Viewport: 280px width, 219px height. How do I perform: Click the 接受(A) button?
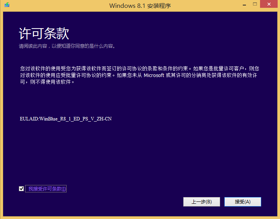tap(243, 202)
